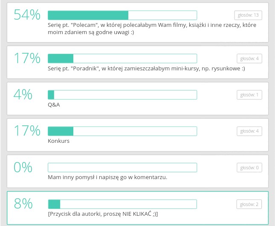Click the 54% progress bar
Viewport: 275px width, 226px height.
pos(122,15)
